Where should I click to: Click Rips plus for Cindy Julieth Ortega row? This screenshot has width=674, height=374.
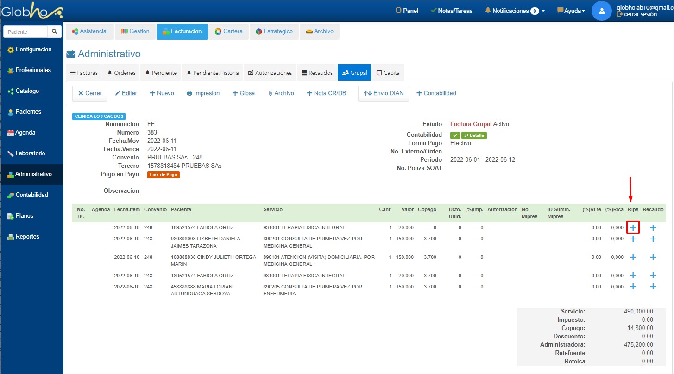(x=633, y=257)
